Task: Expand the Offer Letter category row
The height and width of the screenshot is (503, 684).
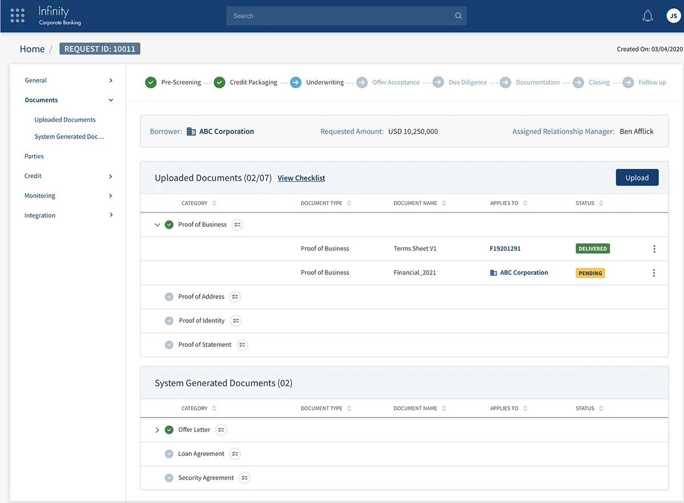Action: point(157,430)
